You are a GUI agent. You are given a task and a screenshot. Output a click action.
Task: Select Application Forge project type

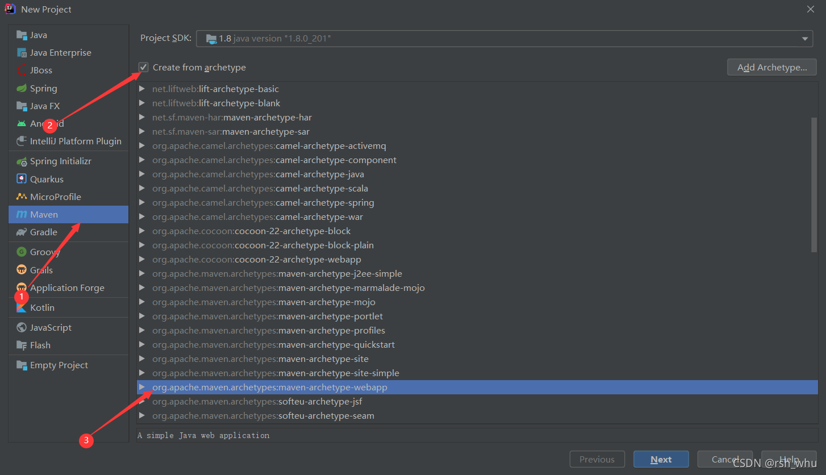68,287
